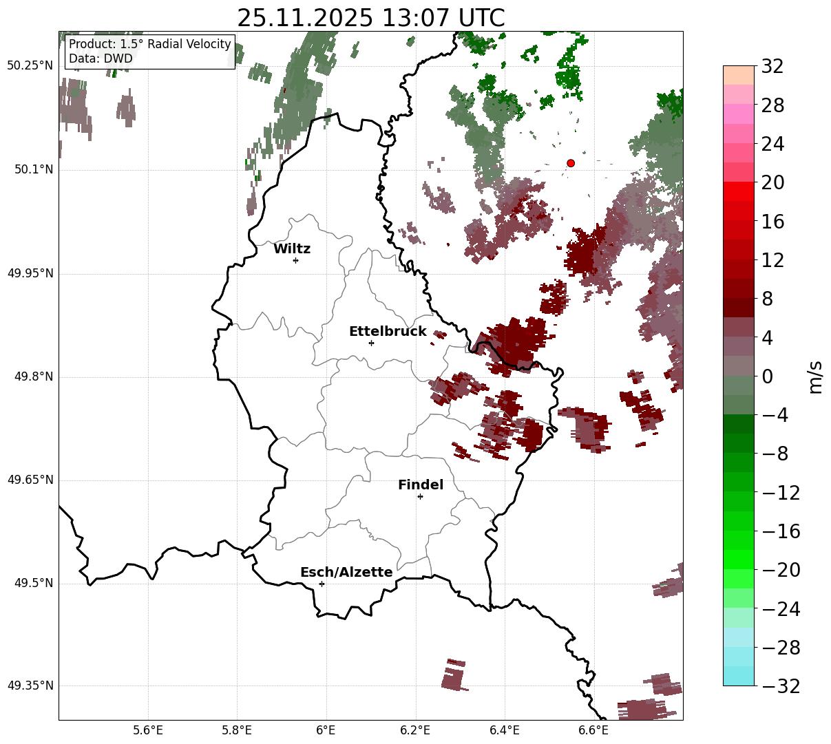
Task: Click the 50.1°N latitude label
Action: click(34, 169)
